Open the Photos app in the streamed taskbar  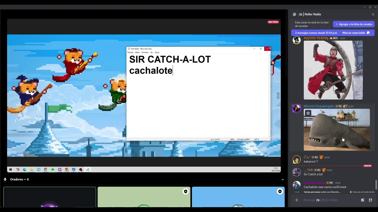click(x=74, y=170)
